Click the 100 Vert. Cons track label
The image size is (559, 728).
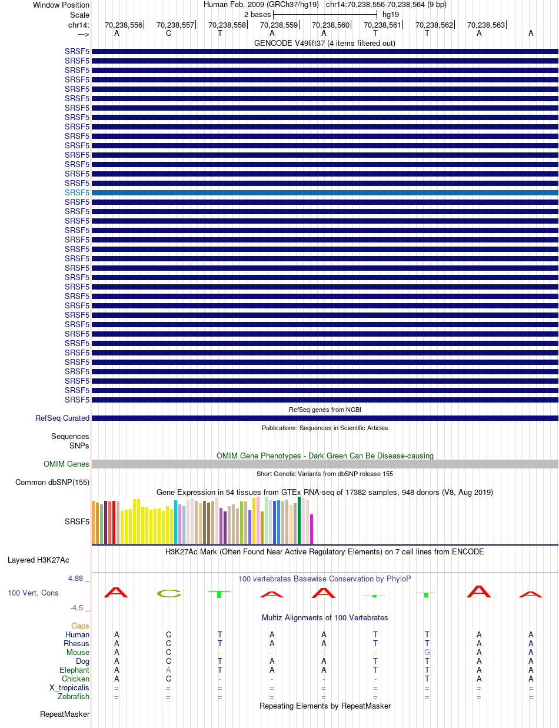(x=33, y=593)
